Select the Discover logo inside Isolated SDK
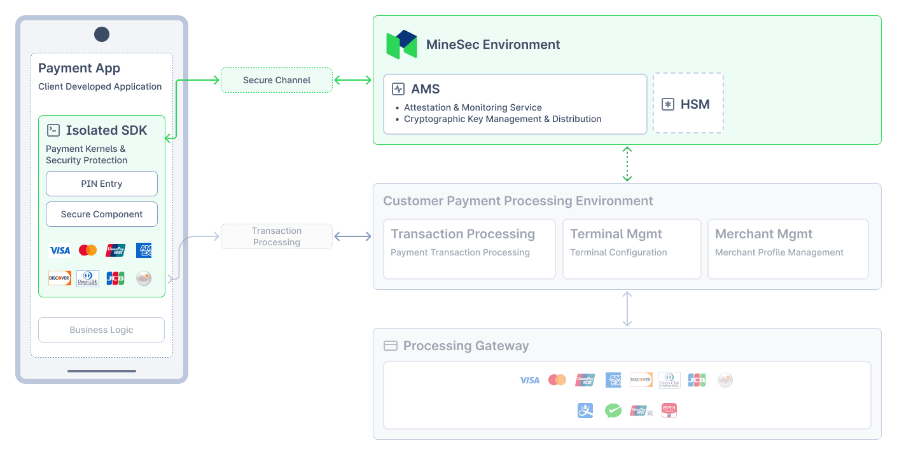Image resolution: width=897 pixels, height=455 pixels. coord(60,278)
